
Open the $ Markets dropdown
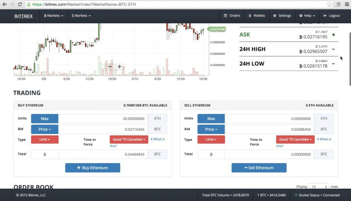click(81, 15)
